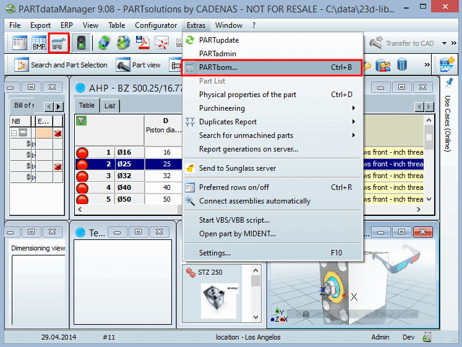The width and height of the screenshot is (462, 347).
Task: Click bill of material tab right arrow
Action: pyautogui.click(x=59, y=106)
